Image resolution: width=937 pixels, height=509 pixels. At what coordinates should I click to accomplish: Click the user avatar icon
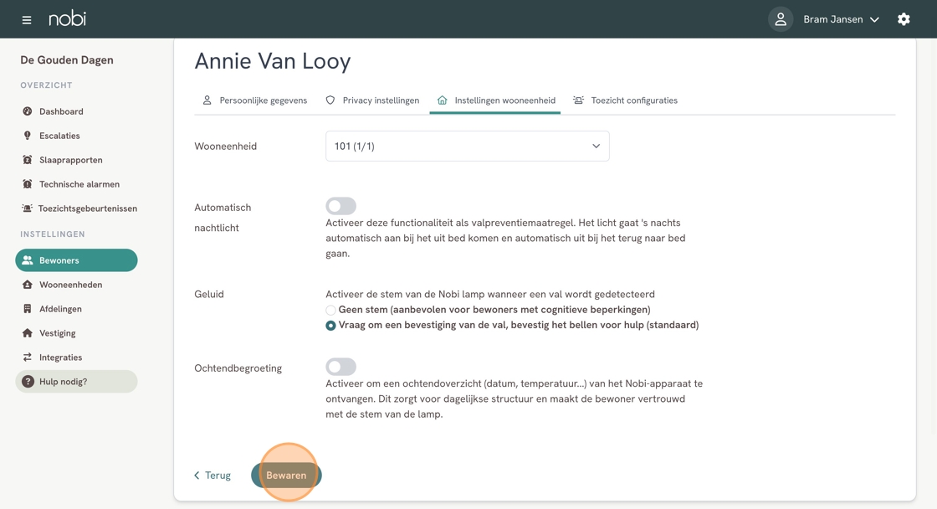pyautogui.click(x=781, y=19)
